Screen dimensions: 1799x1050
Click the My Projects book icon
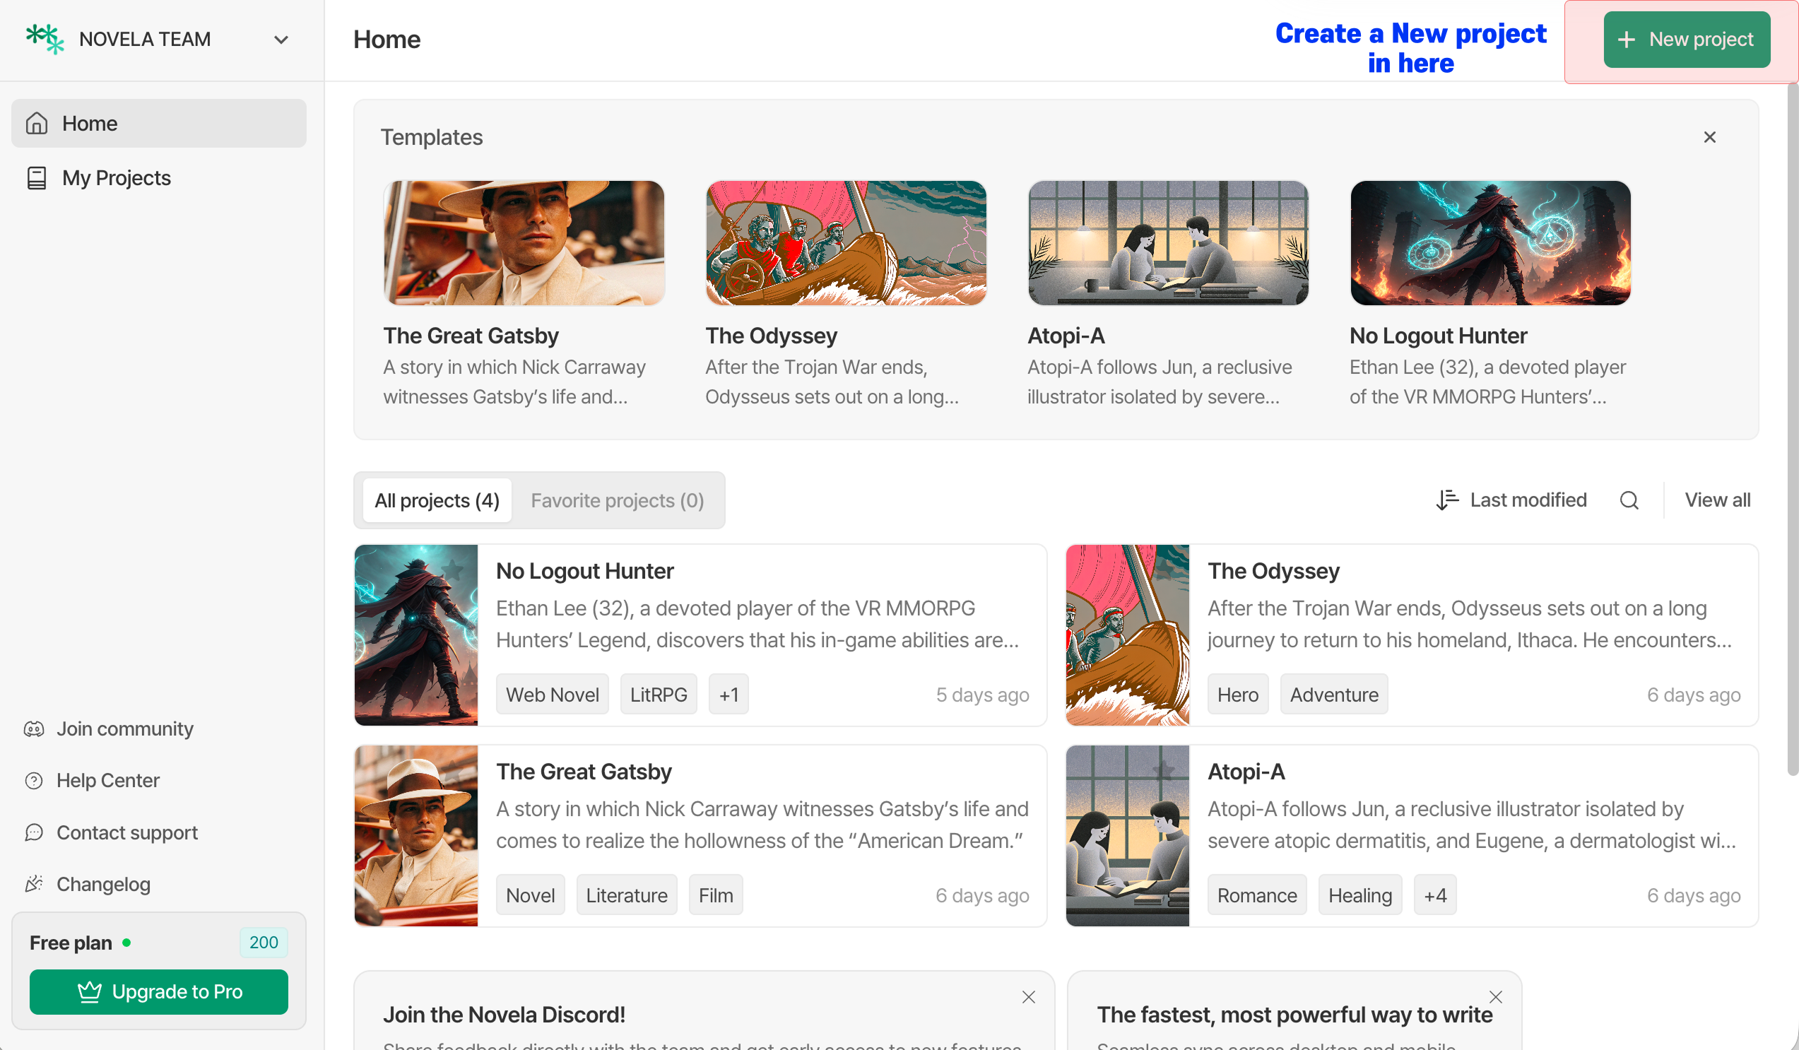[37, 178]
